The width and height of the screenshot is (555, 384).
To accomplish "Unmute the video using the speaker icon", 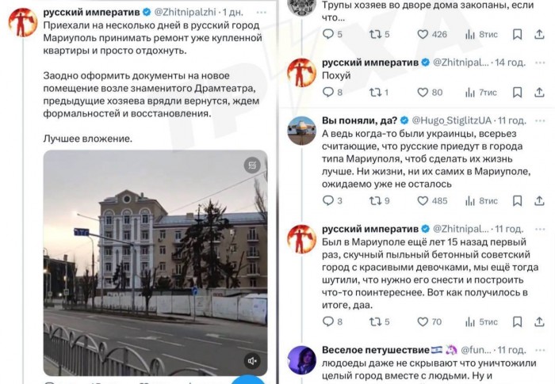I will [253, 361].
